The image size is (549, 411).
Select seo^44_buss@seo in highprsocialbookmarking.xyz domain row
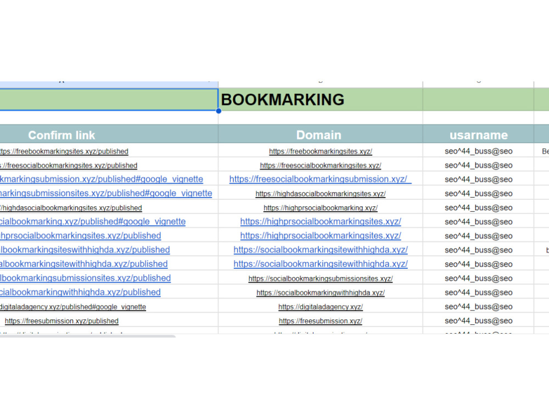[479, 207]
